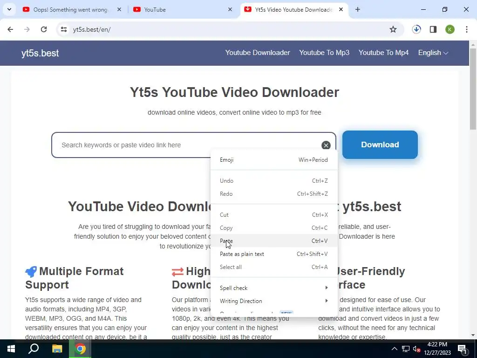
Task: Open the Windows Start menu
Action: (11, 349)
